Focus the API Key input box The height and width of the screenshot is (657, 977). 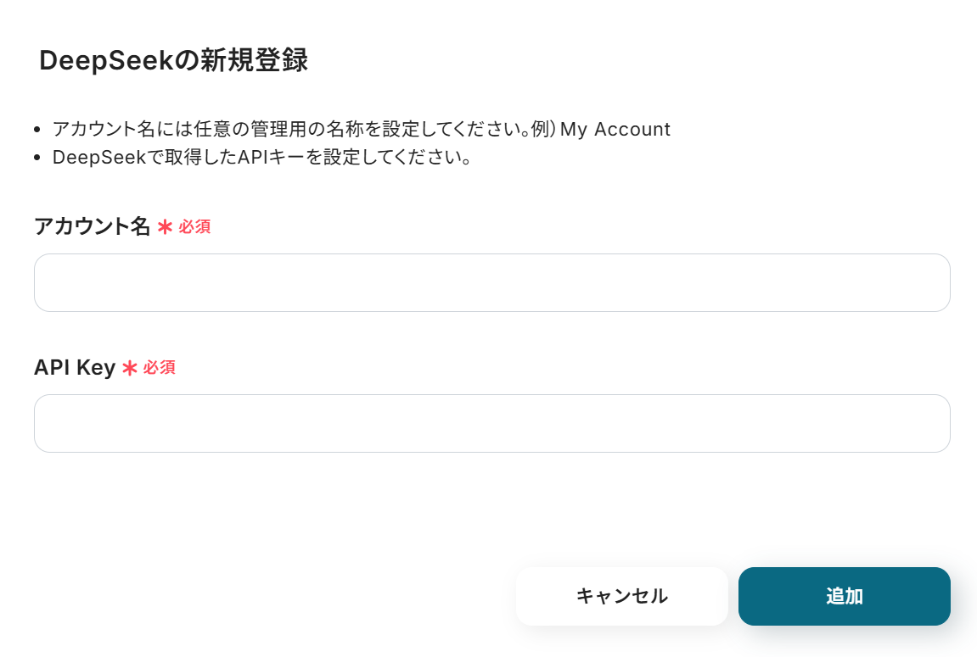coord(491,423)
